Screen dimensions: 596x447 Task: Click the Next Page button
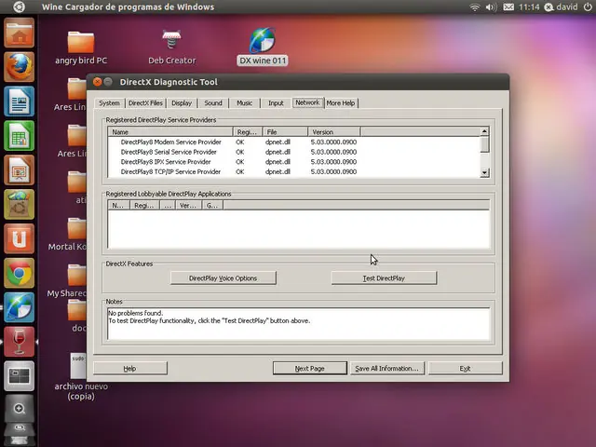[x=310, y=369]
